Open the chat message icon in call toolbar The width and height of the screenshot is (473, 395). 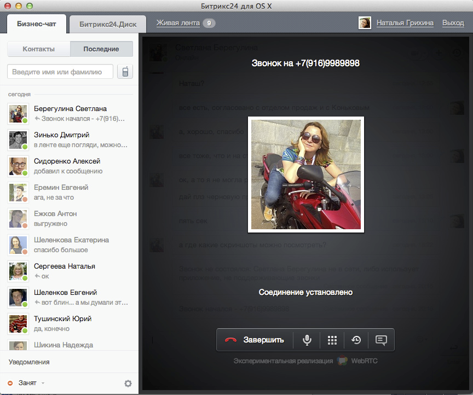tap(381, 340)
